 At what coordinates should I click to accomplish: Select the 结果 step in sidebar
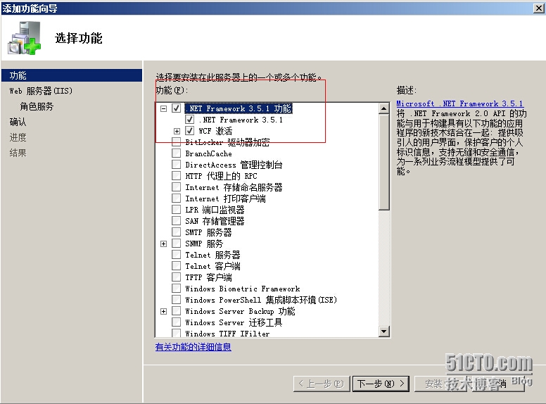tap(18, 153)
